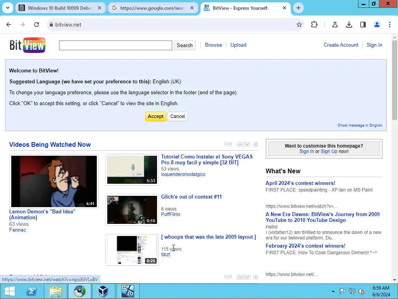This screenshot has height=299, width=398.
Task: Open the Browse link
Action: pos(213,45)
